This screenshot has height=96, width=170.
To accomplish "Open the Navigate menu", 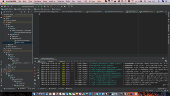I will click(37, 1).
